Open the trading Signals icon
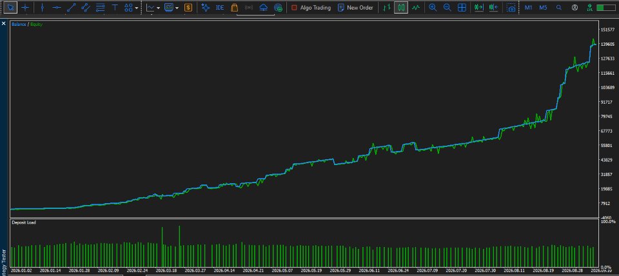The width and height of the screenshot is (619, 276). [x=249, y=8]
